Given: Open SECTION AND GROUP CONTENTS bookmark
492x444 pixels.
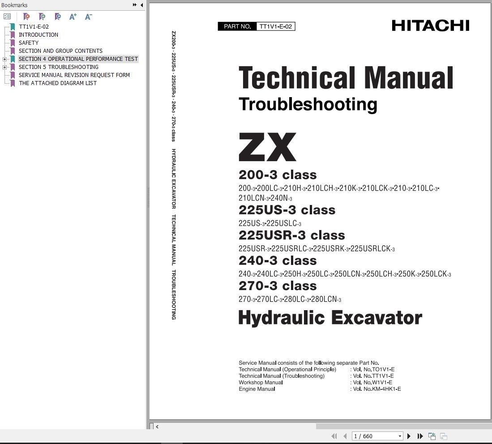Looking at the screenshot, I should 60,51.
